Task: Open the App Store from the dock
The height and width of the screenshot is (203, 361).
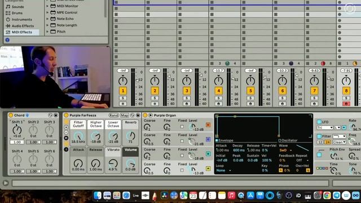Action: (x=250, y=196)
